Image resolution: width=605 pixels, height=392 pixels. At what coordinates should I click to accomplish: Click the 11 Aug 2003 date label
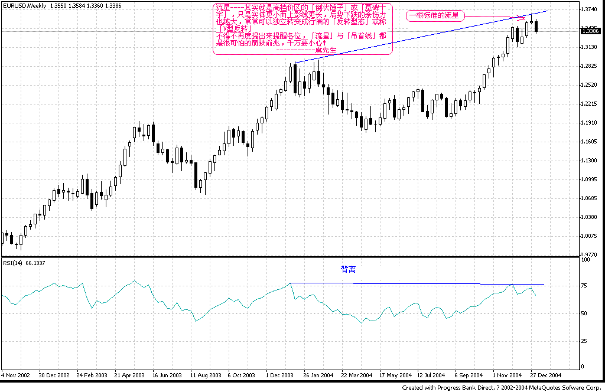pyautogui.click(x=206, y=375)
